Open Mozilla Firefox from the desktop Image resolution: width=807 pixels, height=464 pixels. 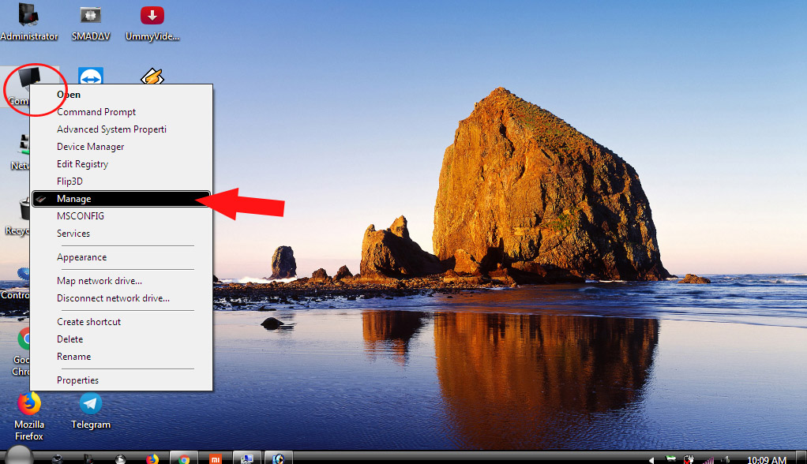[x=29, y=412]
